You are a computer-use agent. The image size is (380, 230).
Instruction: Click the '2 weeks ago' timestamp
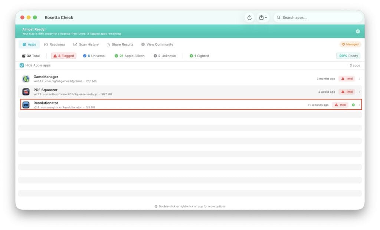tap(327, 92)
